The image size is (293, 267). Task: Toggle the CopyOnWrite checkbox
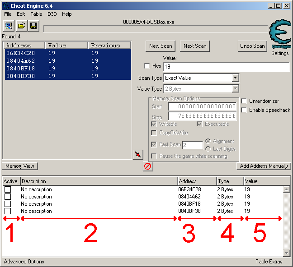[154, 133]
